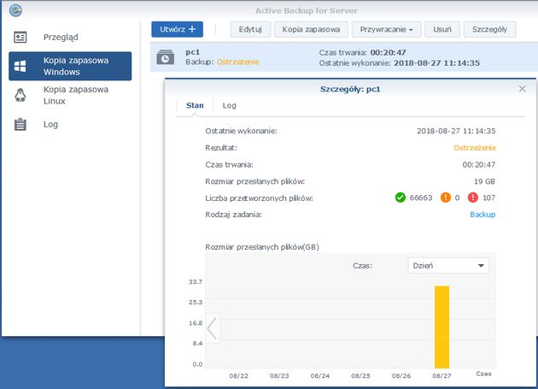The image size is (538, 389).
Task: Open the Przegląd overview icon
Action: click(20, 37)
